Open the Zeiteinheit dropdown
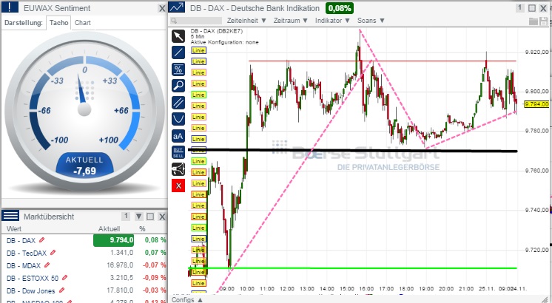 [x=246, y=21]
